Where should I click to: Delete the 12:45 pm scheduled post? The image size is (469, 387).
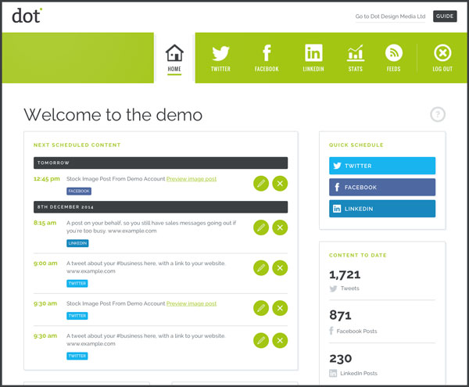280,184
